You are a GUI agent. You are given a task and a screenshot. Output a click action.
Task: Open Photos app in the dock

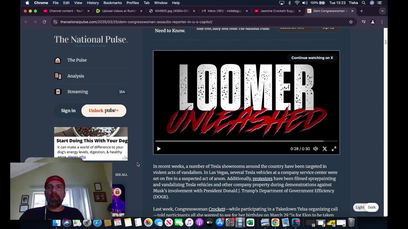point(148,223)
